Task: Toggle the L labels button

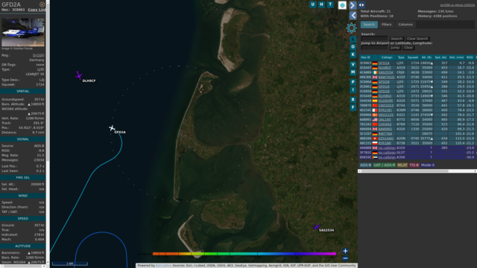Action: tap(353, 39)
